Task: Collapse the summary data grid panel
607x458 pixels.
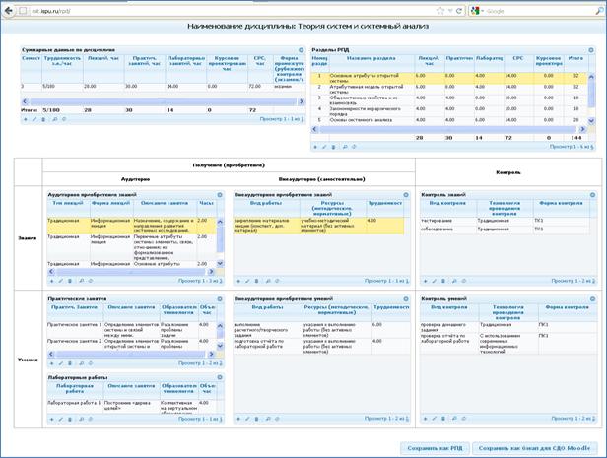Action: [302, 50]
